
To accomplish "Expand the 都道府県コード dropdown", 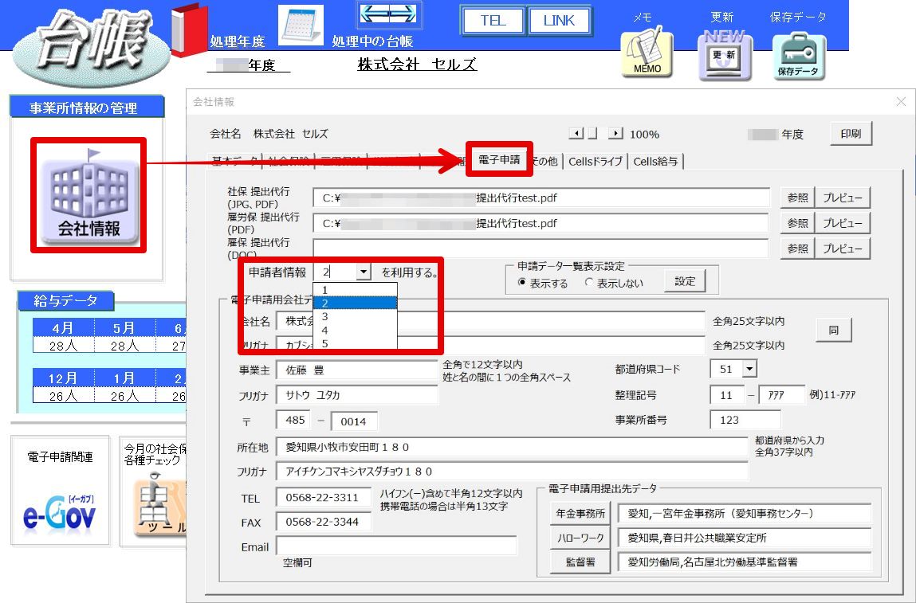I will point(749,369).
